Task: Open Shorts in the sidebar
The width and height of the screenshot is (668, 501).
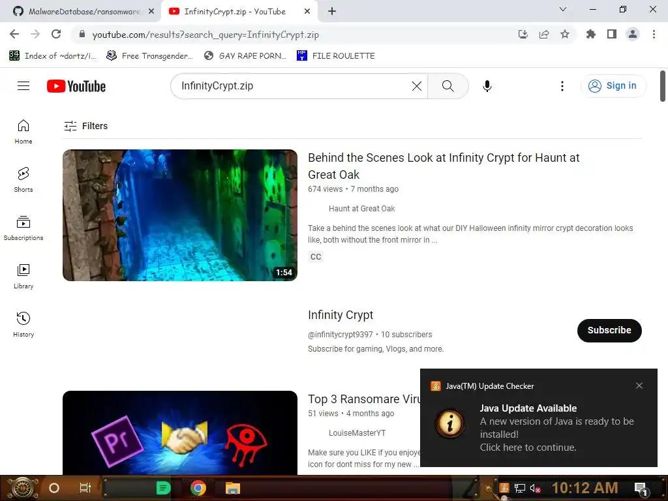Action: point(23,180)
